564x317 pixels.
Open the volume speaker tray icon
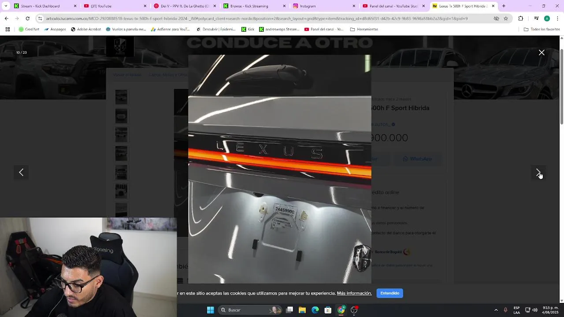(535, 310)
